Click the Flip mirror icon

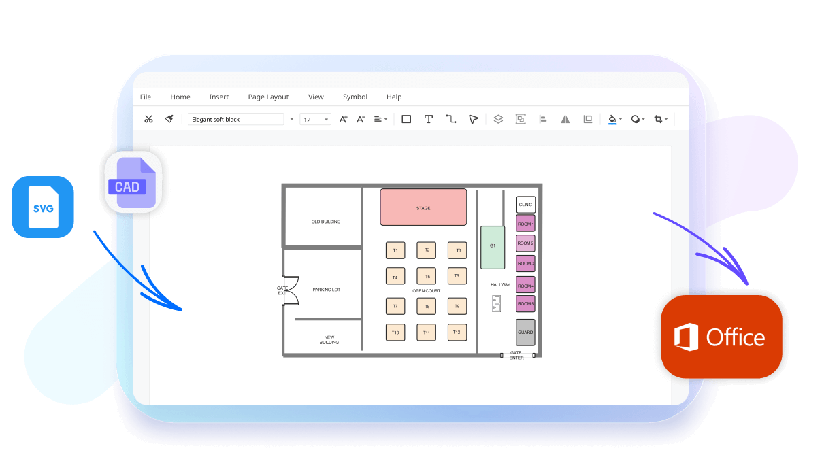pyautogui.click(x=565, y=119)
